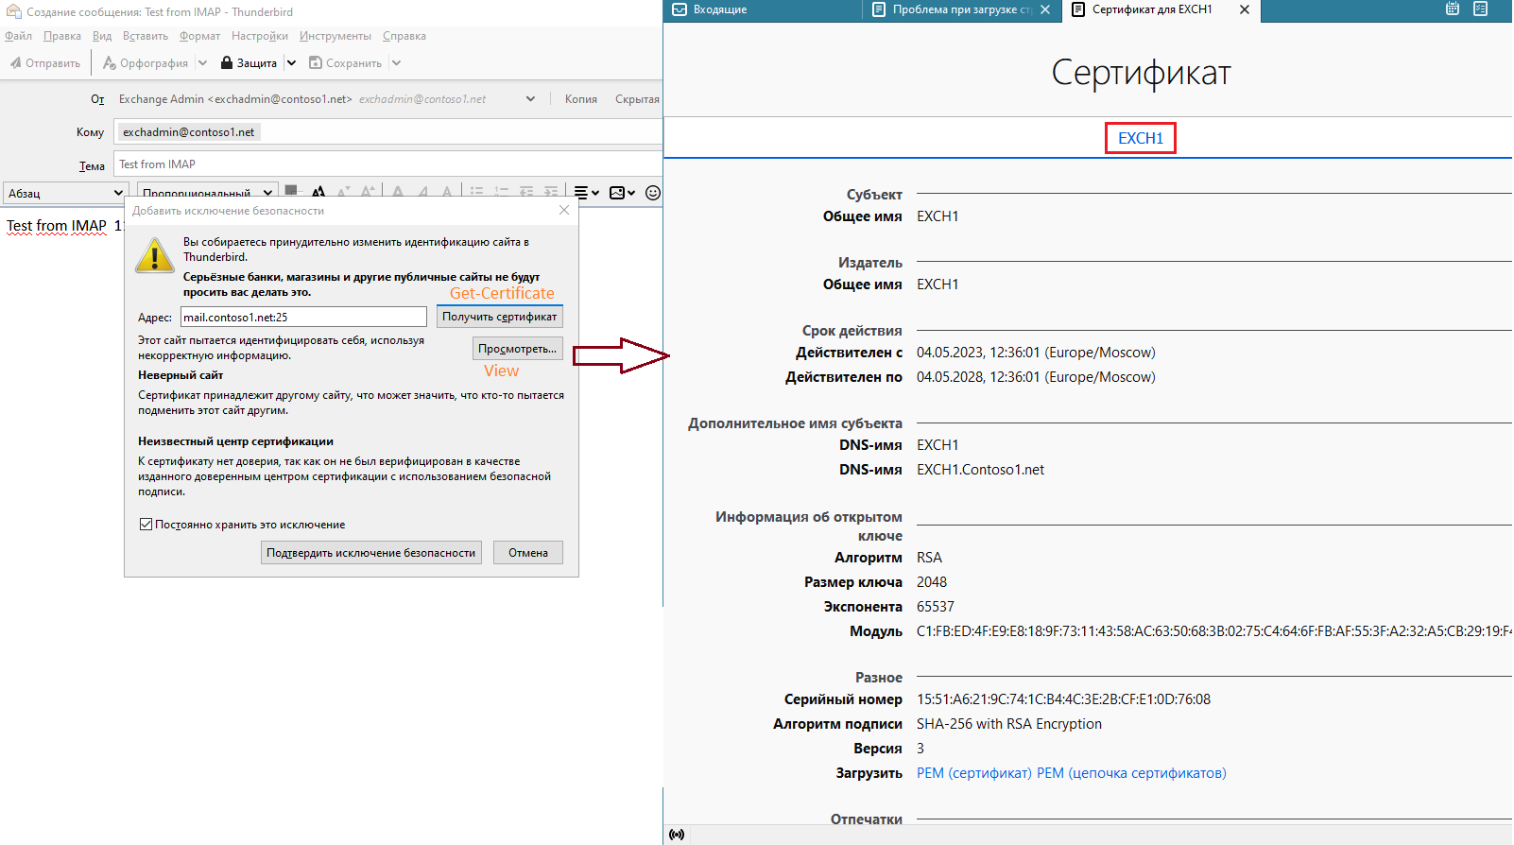Screen dimensions: 1514x845
Task: Click the Test from IMAP message body text
Action: pos(57,226)
